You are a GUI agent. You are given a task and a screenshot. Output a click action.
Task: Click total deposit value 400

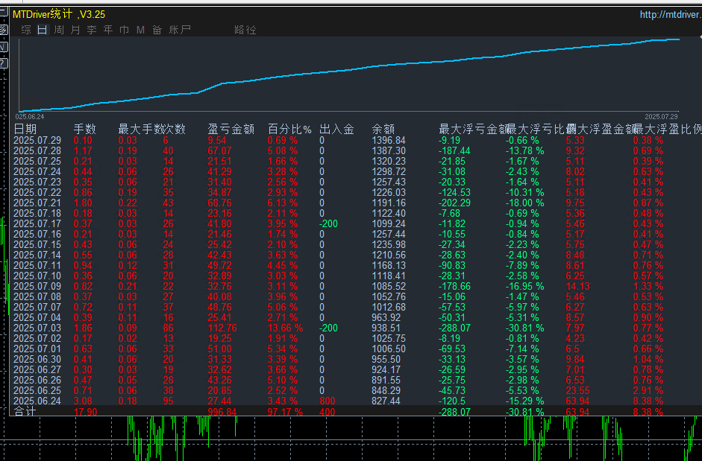328,412
